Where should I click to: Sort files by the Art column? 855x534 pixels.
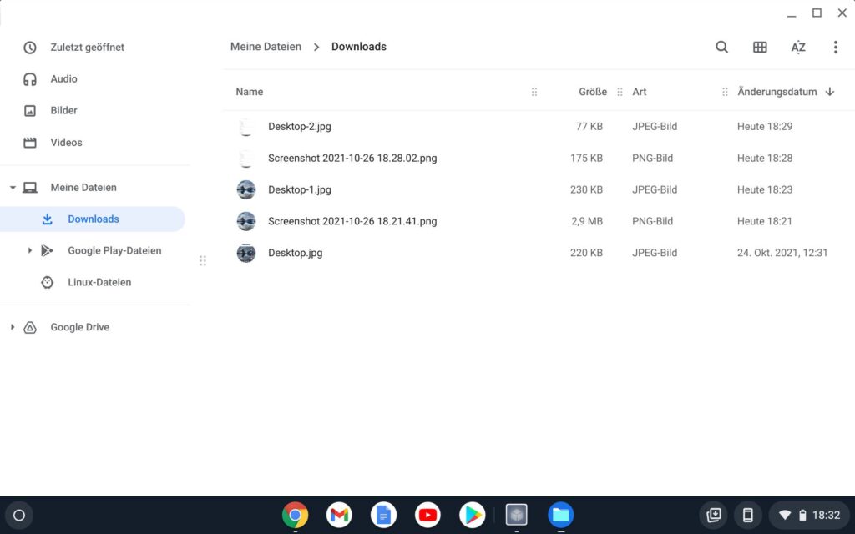(x=640, y=92)
